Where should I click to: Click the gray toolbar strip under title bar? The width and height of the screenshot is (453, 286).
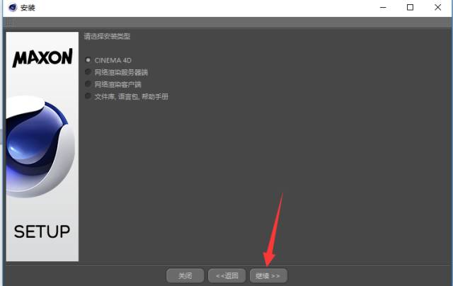pos(228,23)
